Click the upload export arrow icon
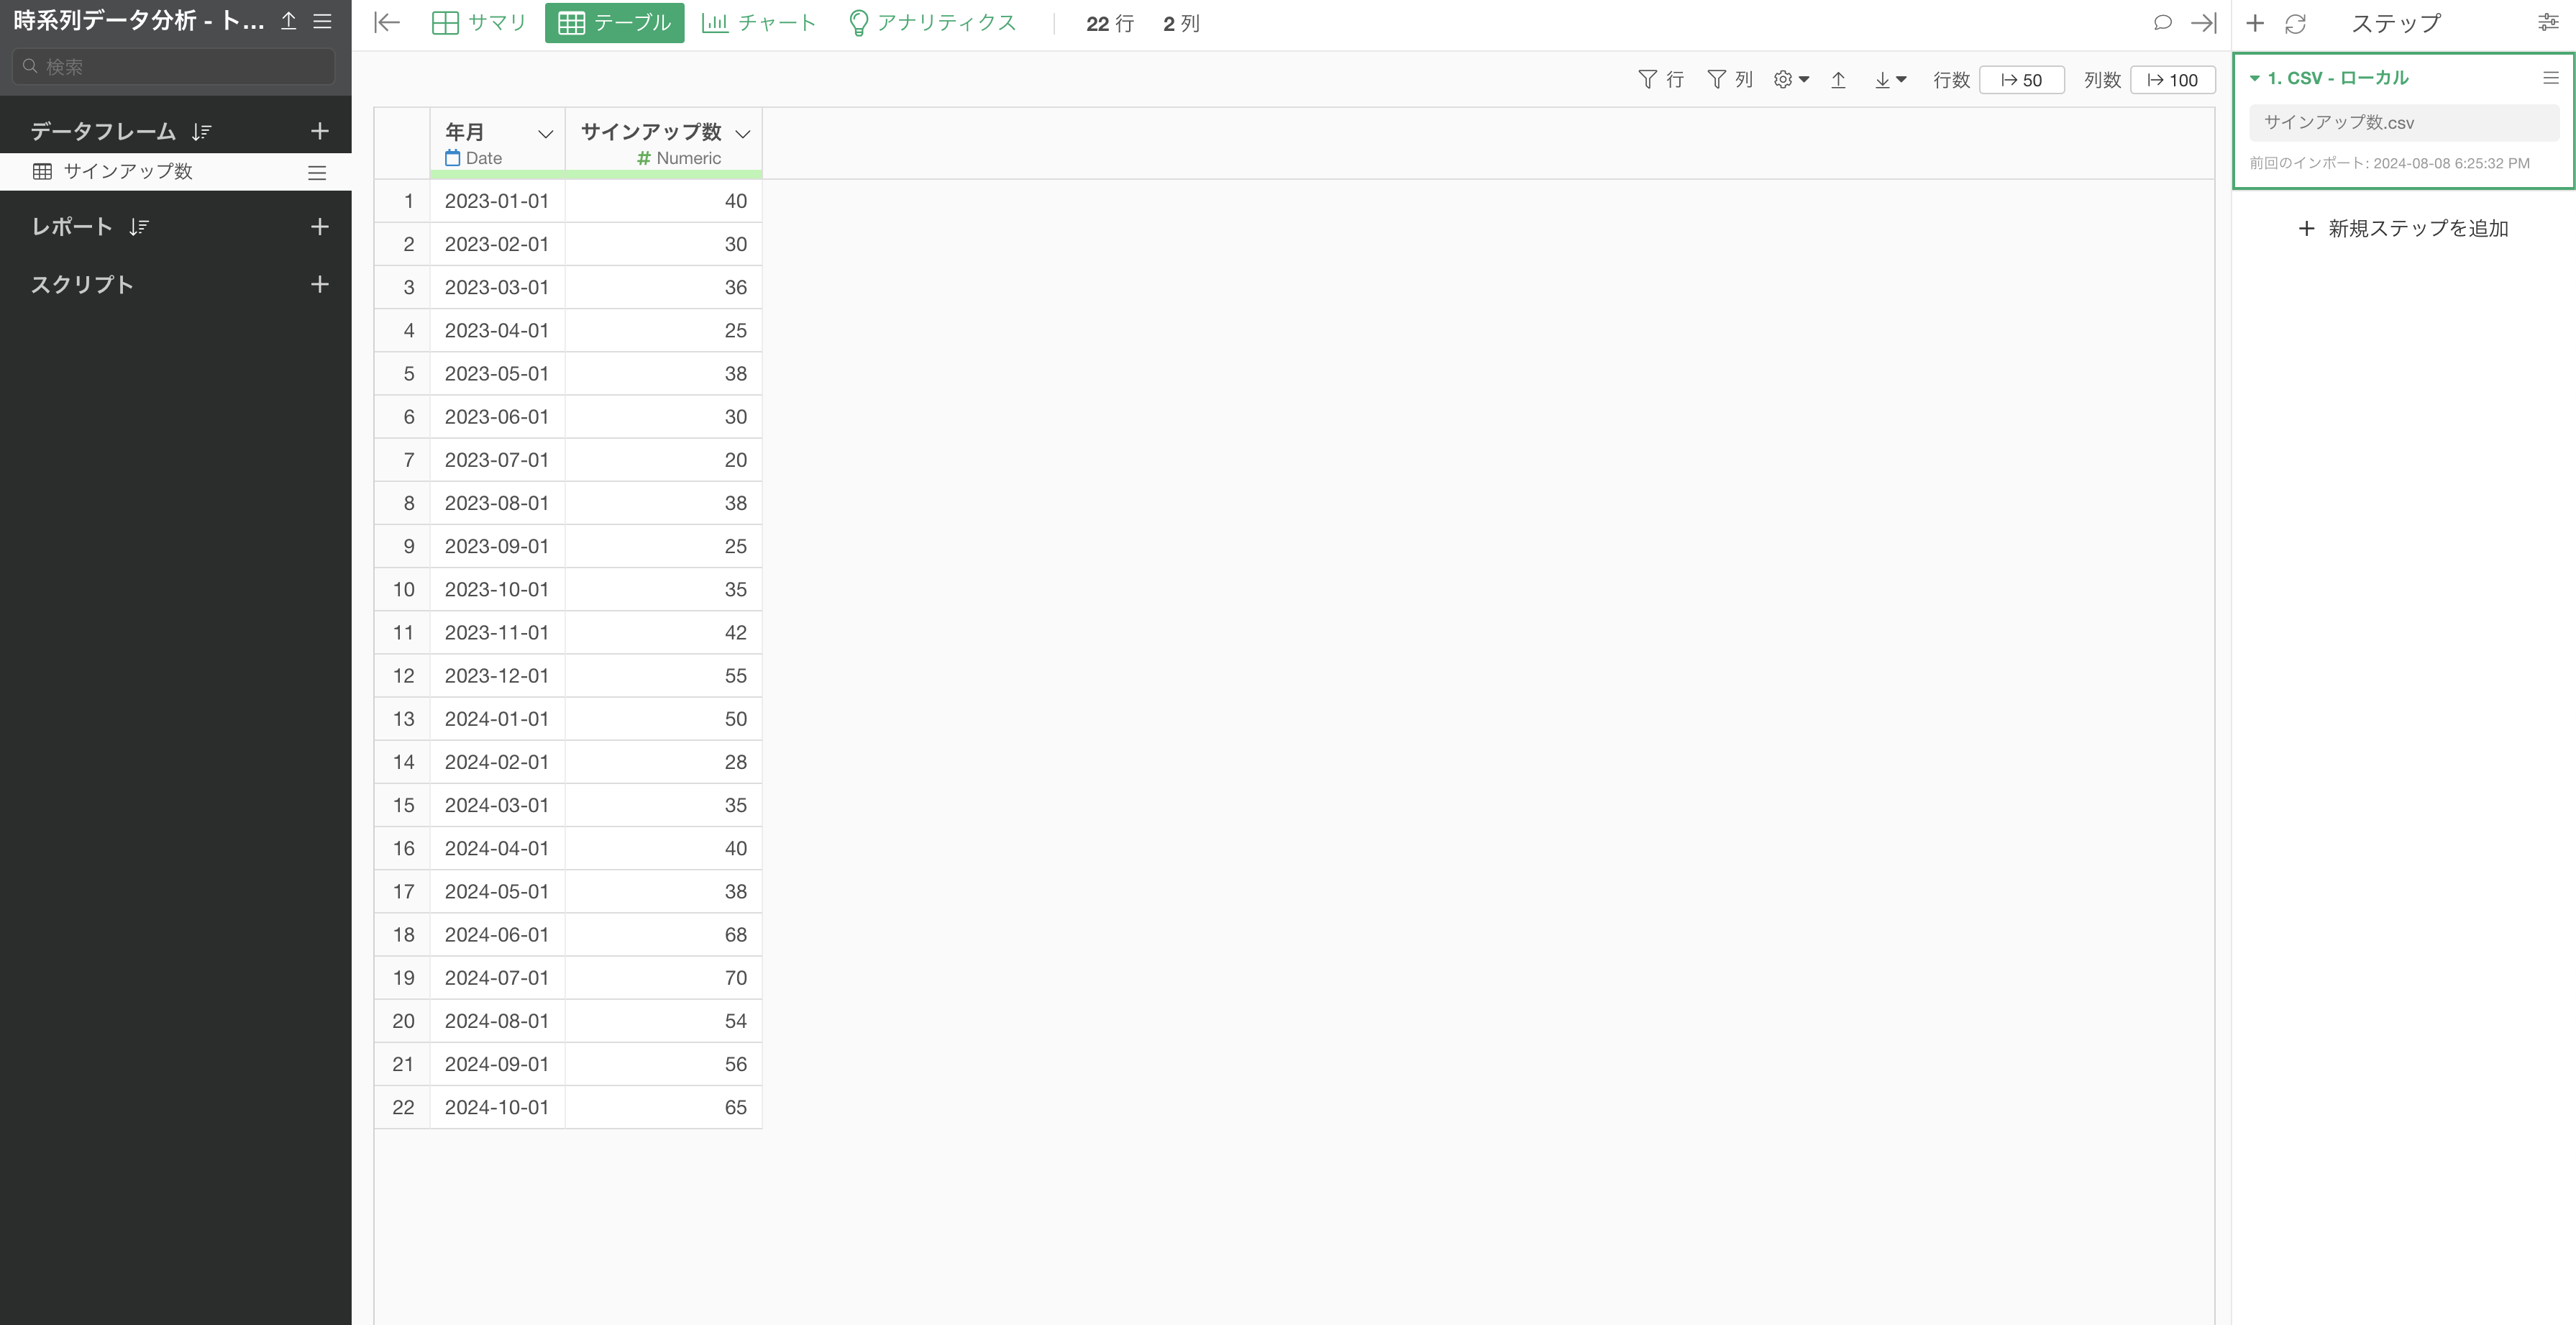2576x1325 pixels. point(1838,80)
